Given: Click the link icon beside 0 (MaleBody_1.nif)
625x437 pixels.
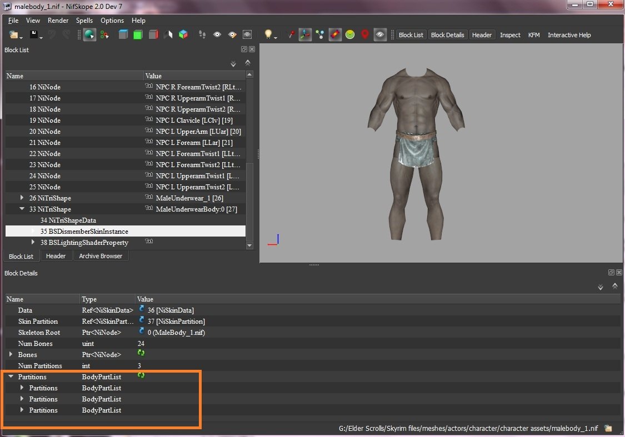Looking at the screenshot, I should (142, 331).
